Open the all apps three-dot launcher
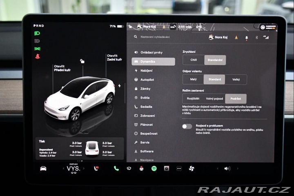The height and width of the screenshot is (196, 294). tap(179, 168)
